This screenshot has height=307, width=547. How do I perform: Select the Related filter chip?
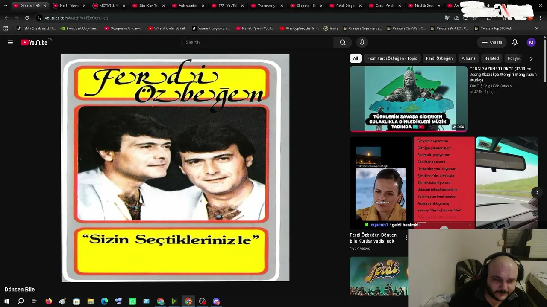coord(491,58)
